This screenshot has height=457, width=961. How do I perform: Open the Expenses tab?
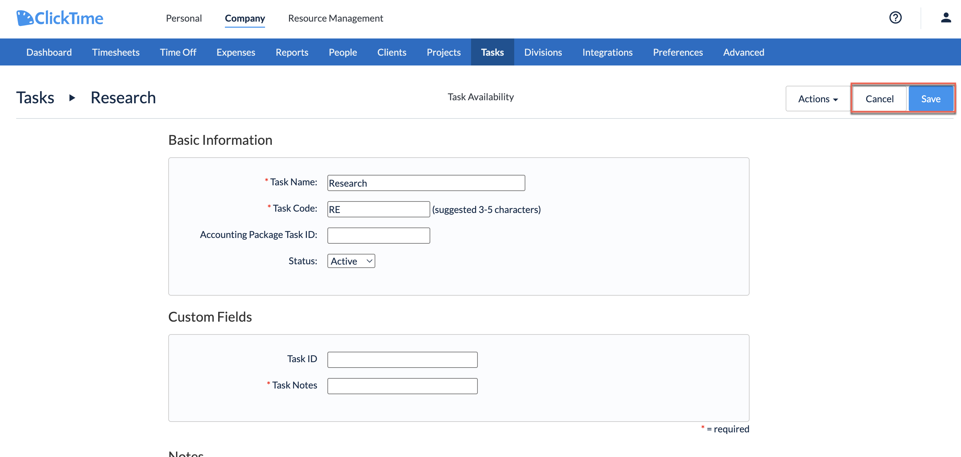236,52
